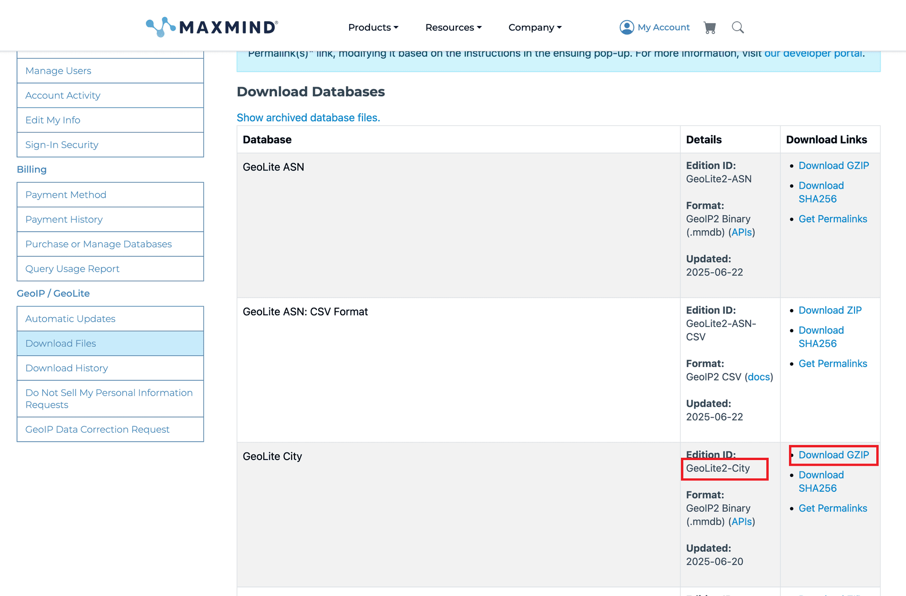Click Show archived database files link
Image resolution: width=906 pixels, height=596 pixels.
[x=308, y=118]
